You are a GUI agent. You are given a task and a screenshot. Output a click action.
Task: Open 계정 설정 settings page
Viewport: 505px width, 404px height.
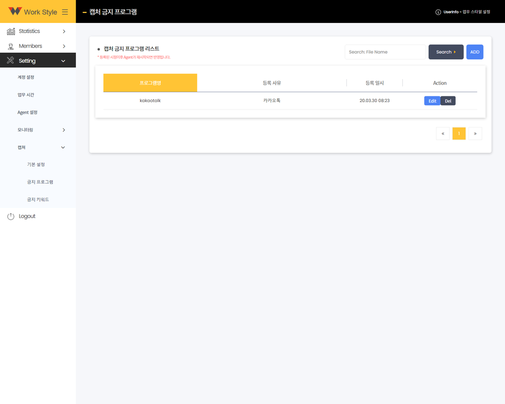(x=26, y=77)
